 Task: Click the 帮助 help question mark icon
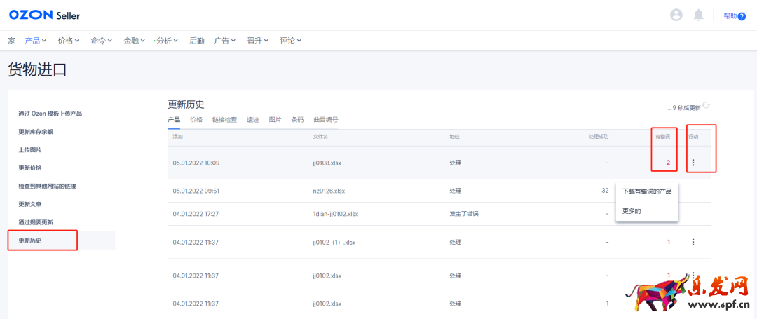742,16
